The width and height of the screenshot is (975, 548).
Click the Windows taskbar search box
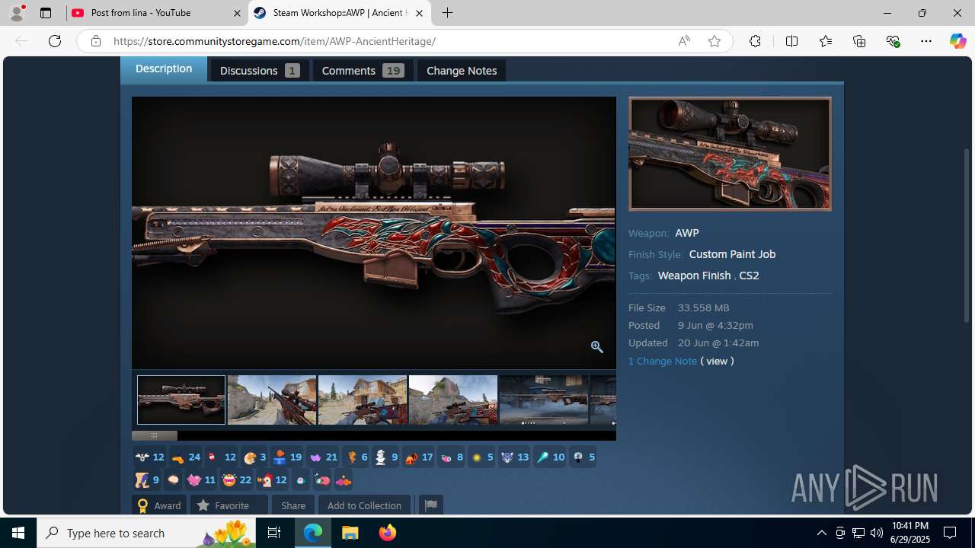147,533
